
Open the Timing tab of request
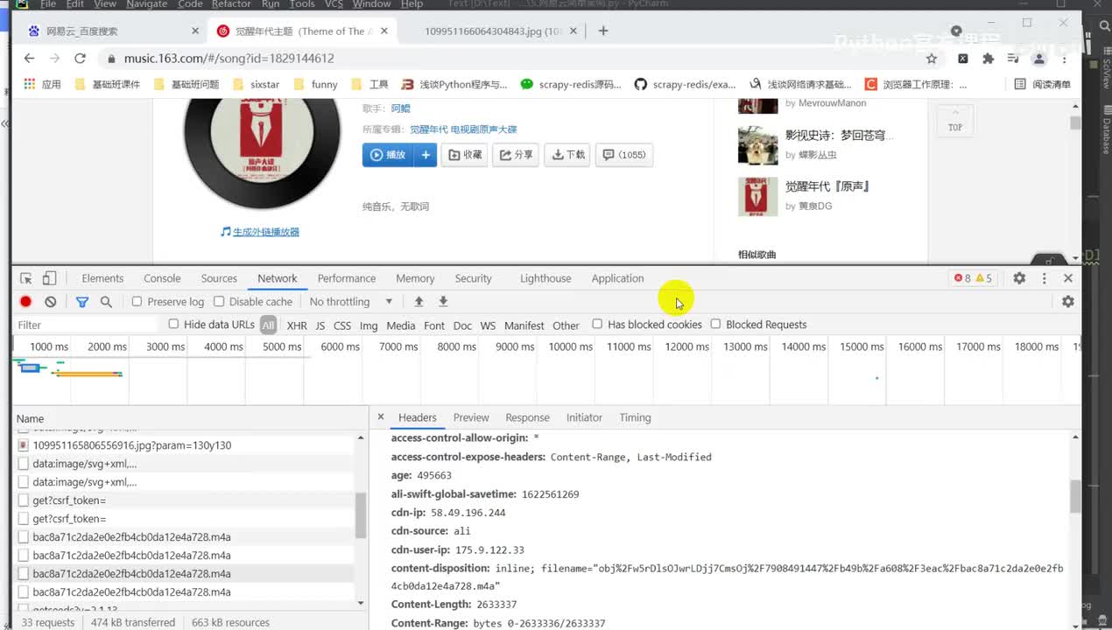[x=635, y=417]
